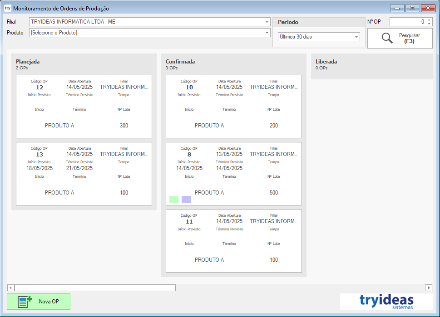This screenshot has height=317, width=440.
Task: Click the Confirmada column header
Action: 180,62
